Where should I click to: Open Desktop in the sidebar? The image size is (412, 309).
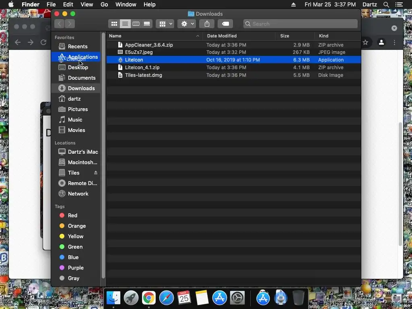[76, 68]
